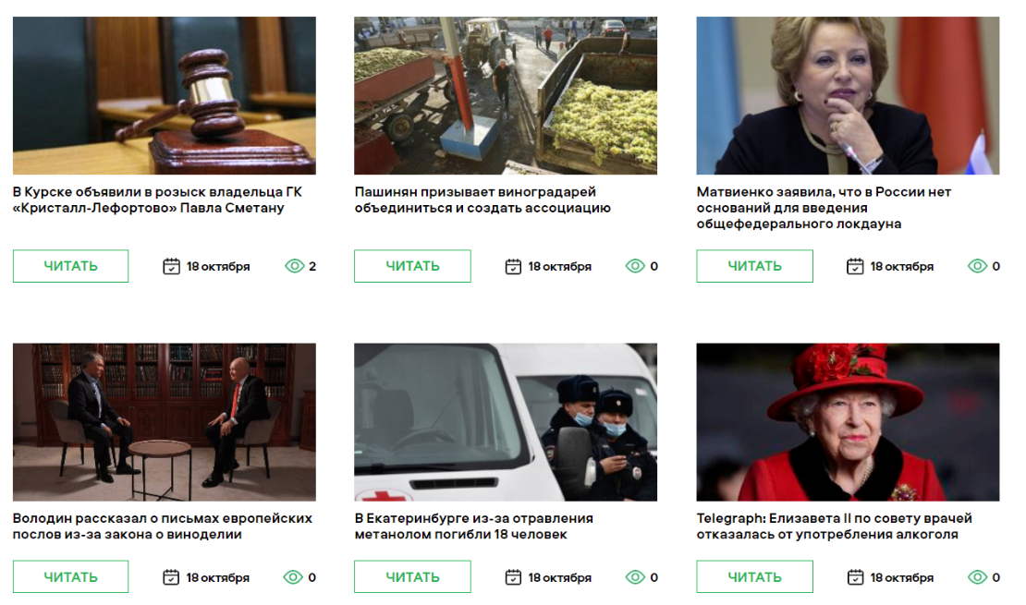Click the calendar icon under the Pashinyan article

(x=513, y=266)
